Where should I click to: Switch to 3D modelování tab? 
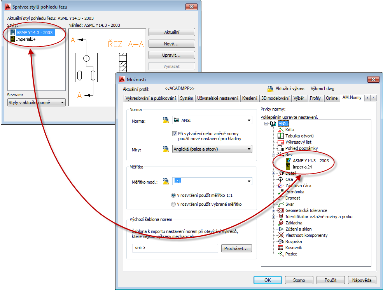pyautogui.click(x=275, y=98)
